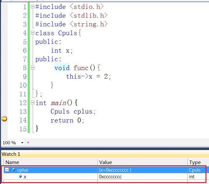Image resolution: width=209 pixels, height=184 pixels.
Task: Click the Value column header
Action: point(143,162)
